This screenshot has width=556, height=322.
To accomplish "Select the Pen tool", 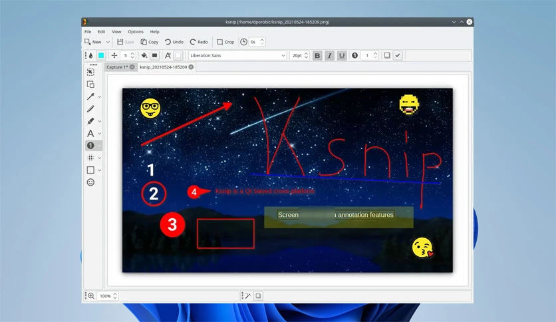I will click(90, 109).
